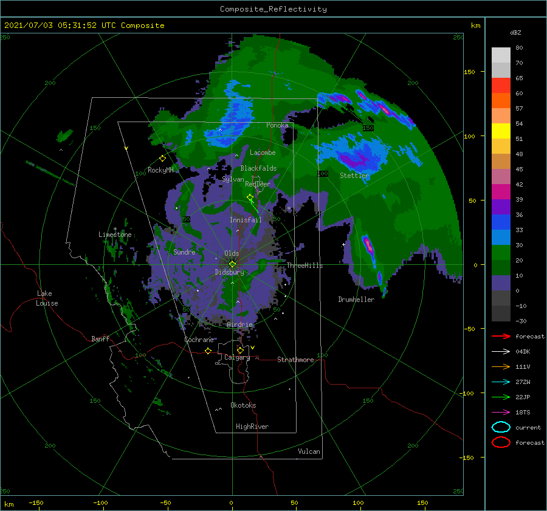Image resolution: width=547 pixels, height=511 pixels.
Task: Select the Lake Louise label
Action: click(47, 298)
